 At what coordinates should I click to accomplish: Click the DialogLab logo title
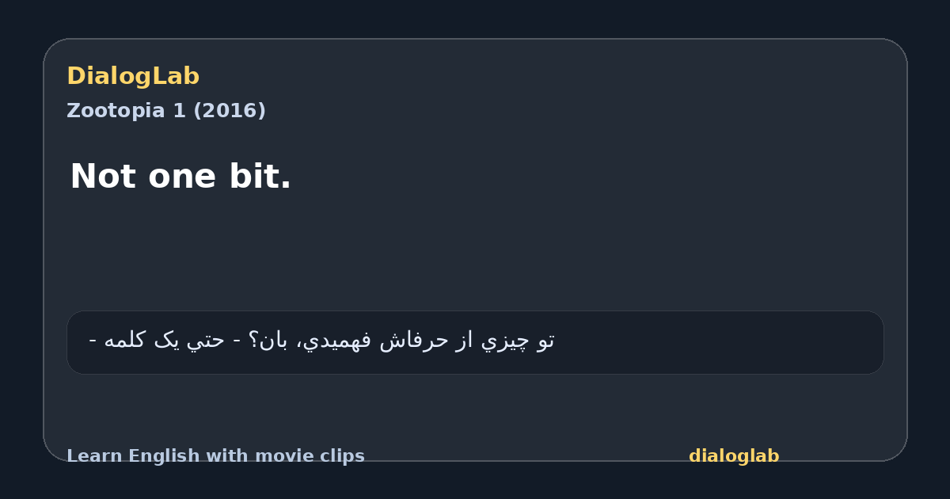coord(133,76)
